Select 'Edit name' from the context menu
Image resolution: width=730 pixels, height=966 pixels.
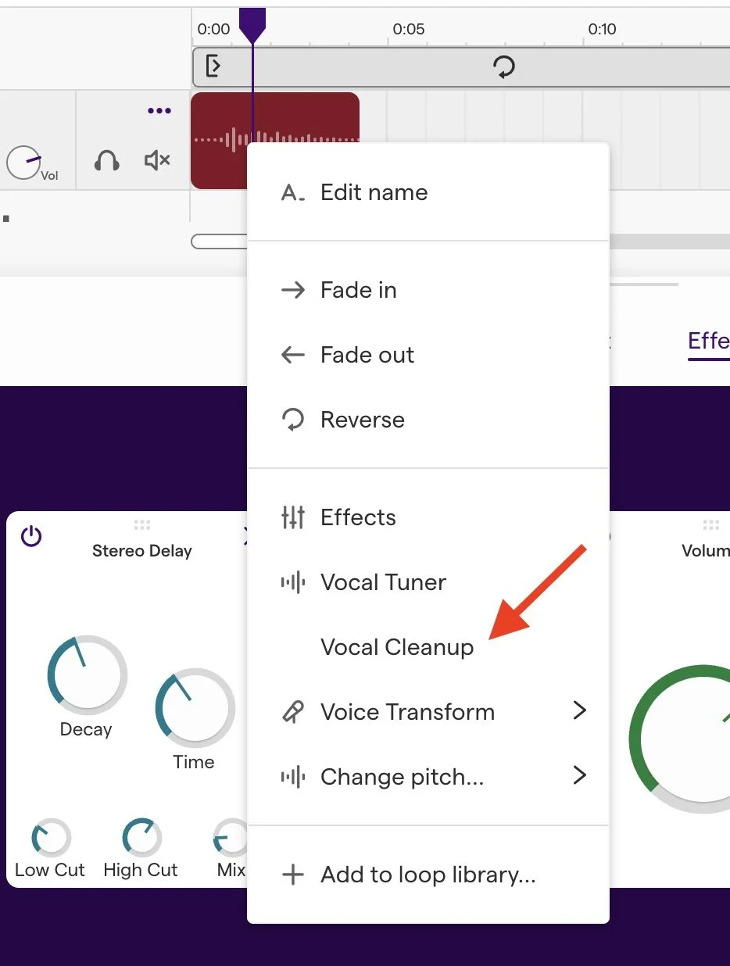(x=374, y=192)
